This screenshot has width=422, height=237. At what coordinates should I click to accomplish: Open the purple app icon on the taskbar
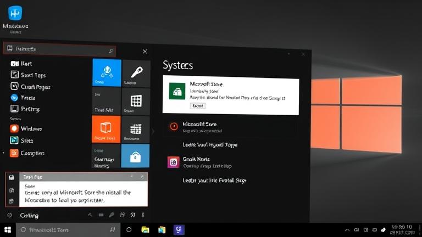tap(179, 230)
